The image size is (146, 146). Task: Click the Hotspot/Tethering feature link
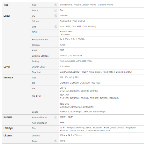[x=76, y=128]
